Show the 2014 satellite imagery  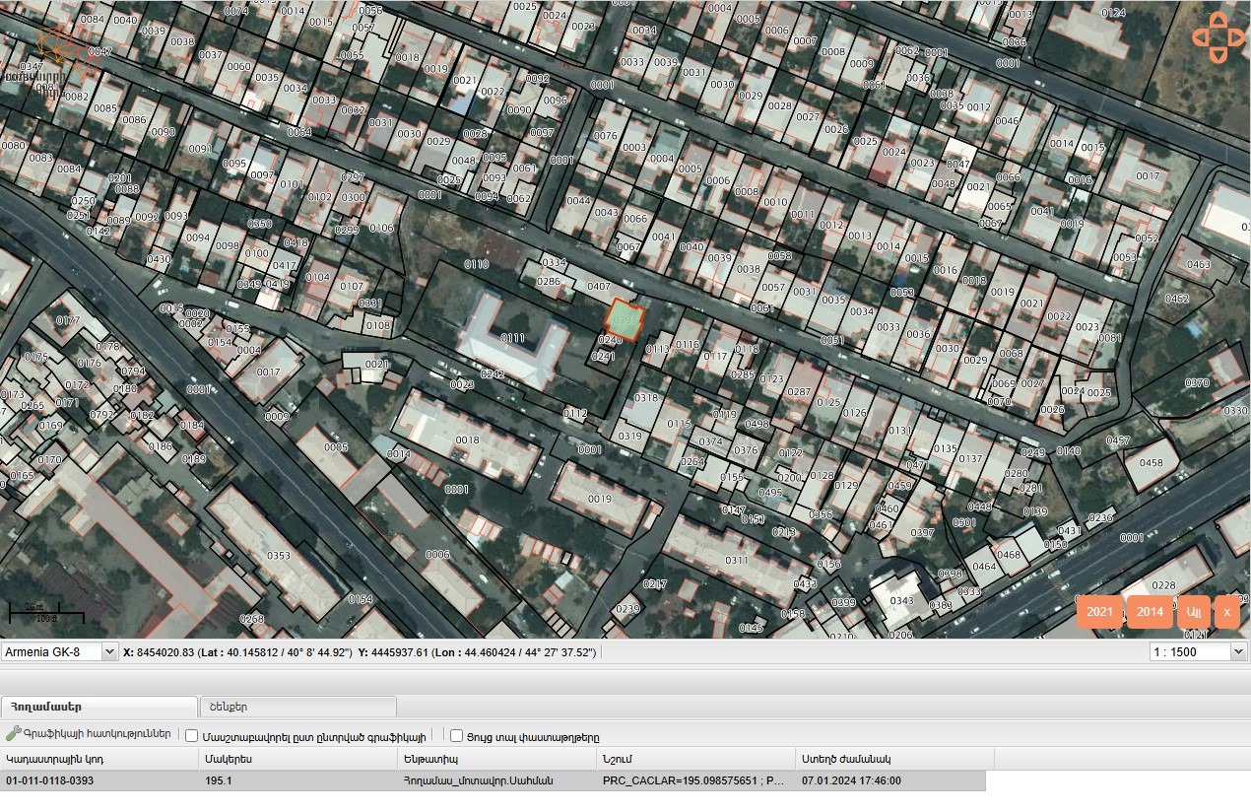coord(1150,612)
